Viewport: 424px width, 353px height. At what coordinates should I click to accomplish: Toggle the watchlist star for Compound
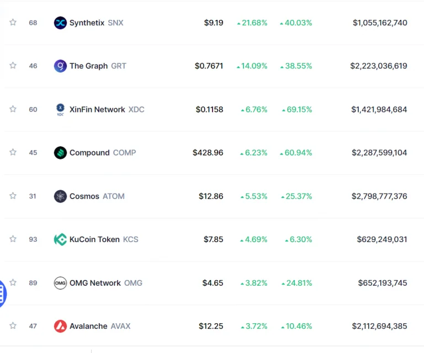pyautogui.click(x=13, y=152)
